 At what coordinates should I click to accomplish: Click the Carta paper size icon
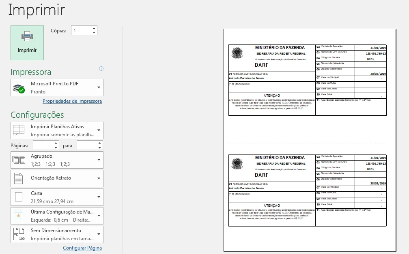[x=19, y=197]
